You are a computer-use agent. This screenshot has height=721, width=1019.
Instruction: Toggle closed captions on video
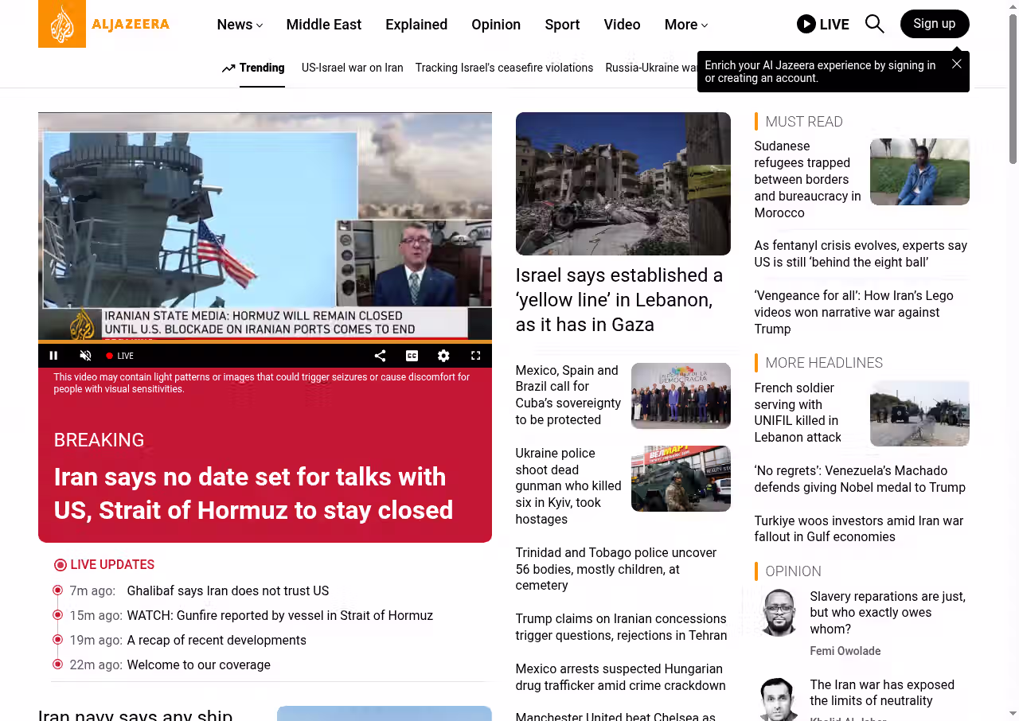coord(412,356)
